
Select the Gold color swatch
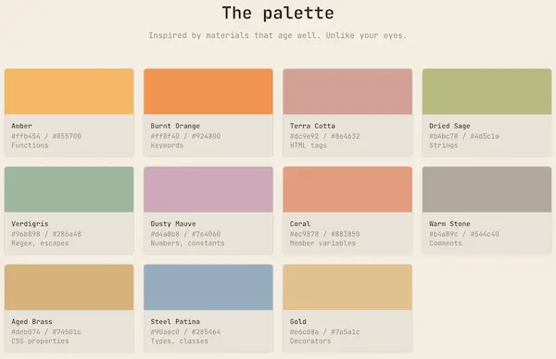click(347, 287)
